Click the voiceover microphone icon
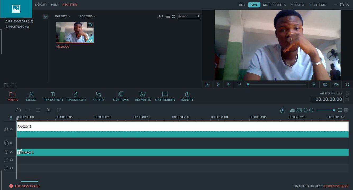The width and height of the screenshot is (353, 190). tap(314, 84)
